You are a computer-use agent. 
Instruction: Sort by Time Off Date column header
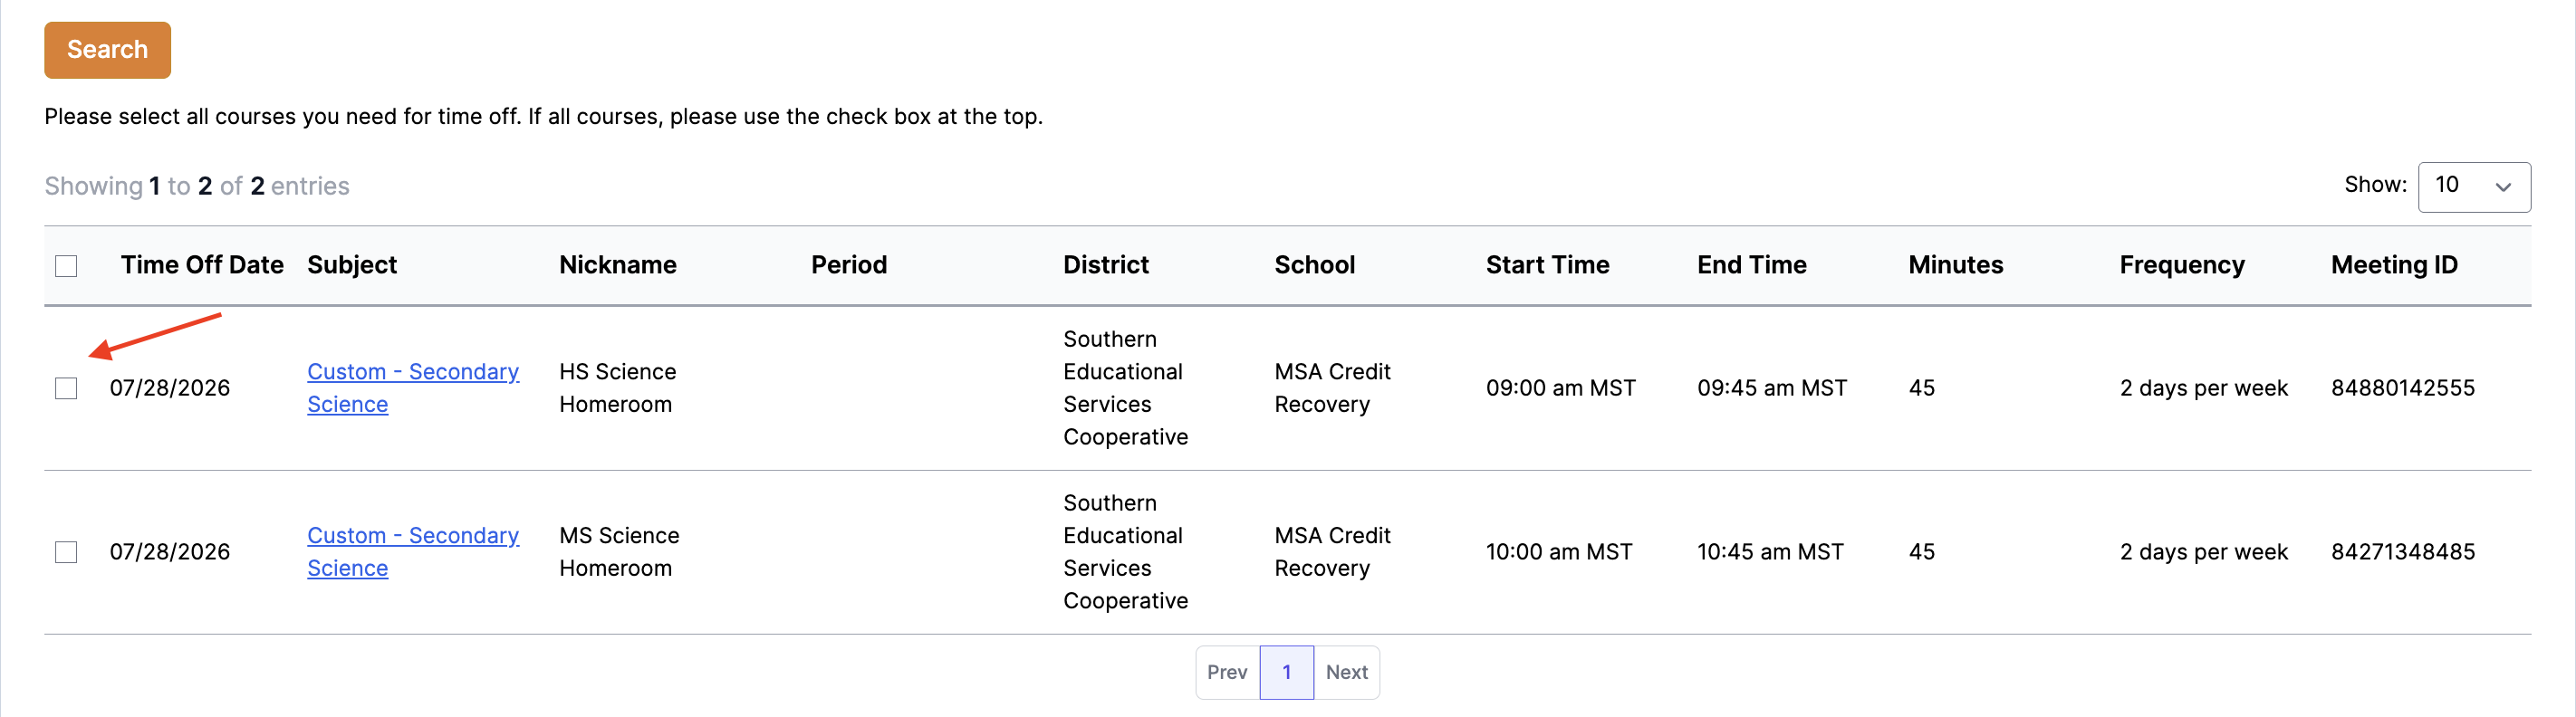(202, 265)
